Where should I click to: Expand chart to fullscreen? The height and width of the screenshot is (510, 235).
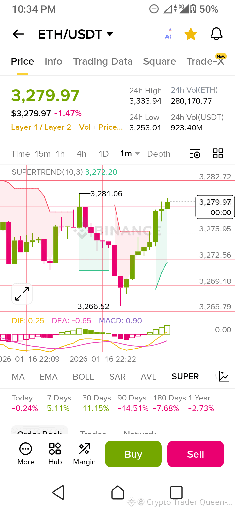coord(22,294)
